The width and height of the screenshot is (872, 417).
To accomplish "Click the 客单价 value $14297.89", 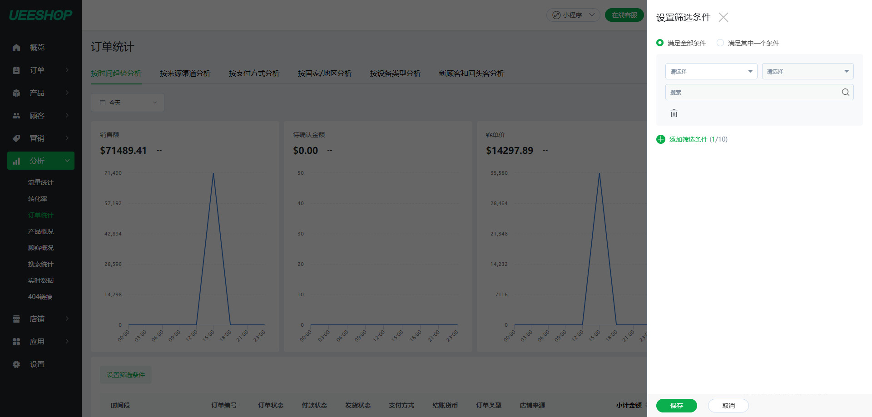I will (x=510, y=150).
